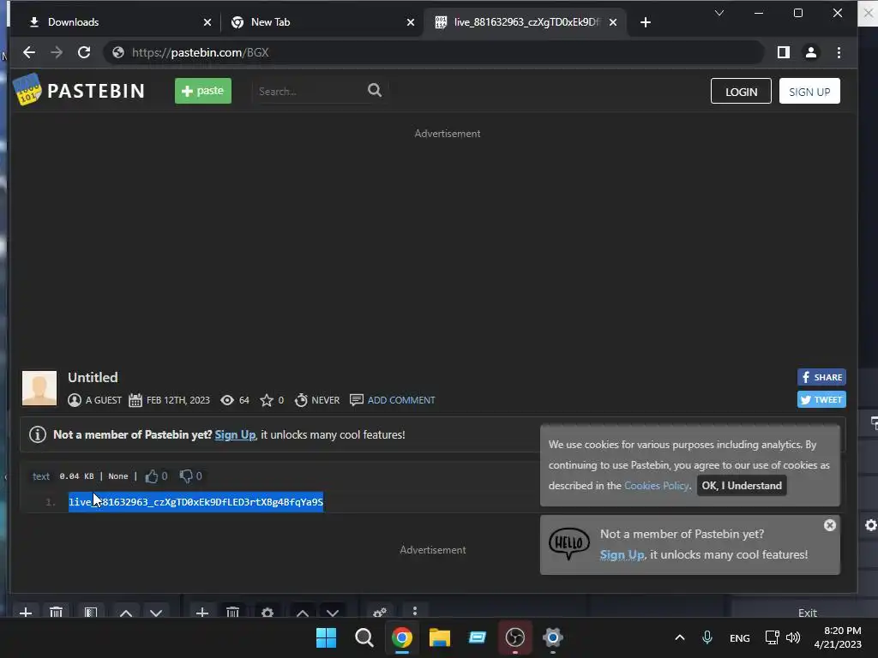Reload the pastebin page
The height and width of the screenshot is (658, 878).
[84, 52]
